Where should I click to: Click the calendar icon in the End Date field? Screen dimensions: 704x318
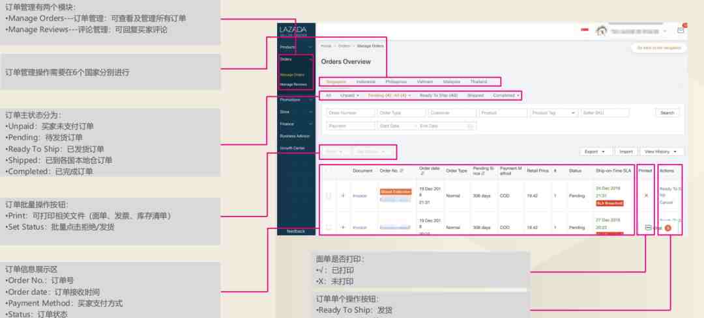click(470, 126)
